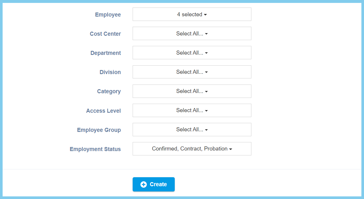Click the Employee Group label
This screenshot has width=364, height=199.
pos(99,130)
